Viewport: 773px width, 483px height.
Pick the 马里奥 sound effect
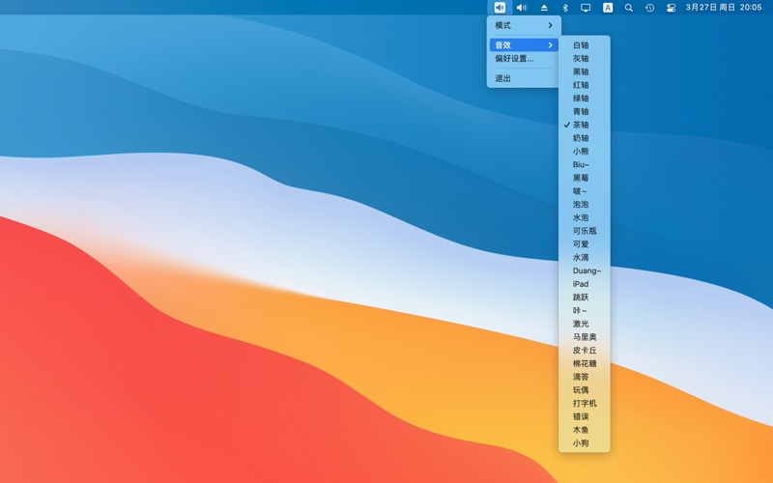pos(585,337)
